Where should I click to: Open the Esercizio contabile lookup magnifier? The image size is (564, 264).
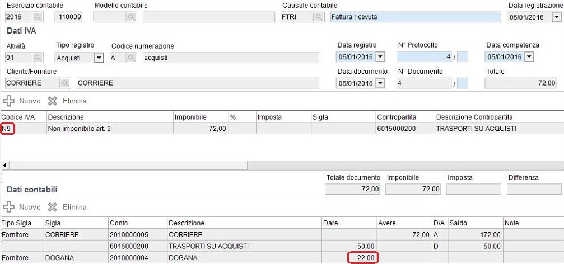(x=38, y=17)
